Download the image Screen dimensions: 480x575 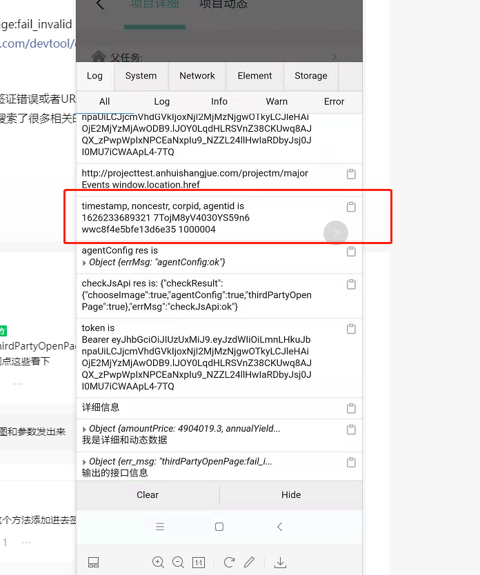coord(280,563)
